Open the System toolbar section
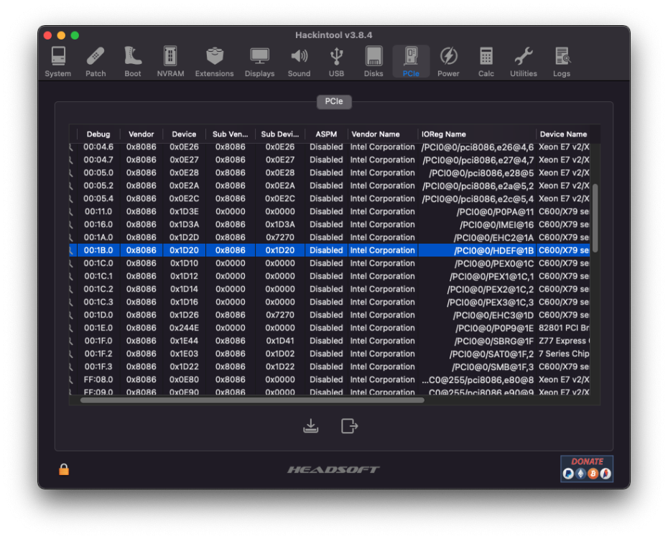 [58, 62]
